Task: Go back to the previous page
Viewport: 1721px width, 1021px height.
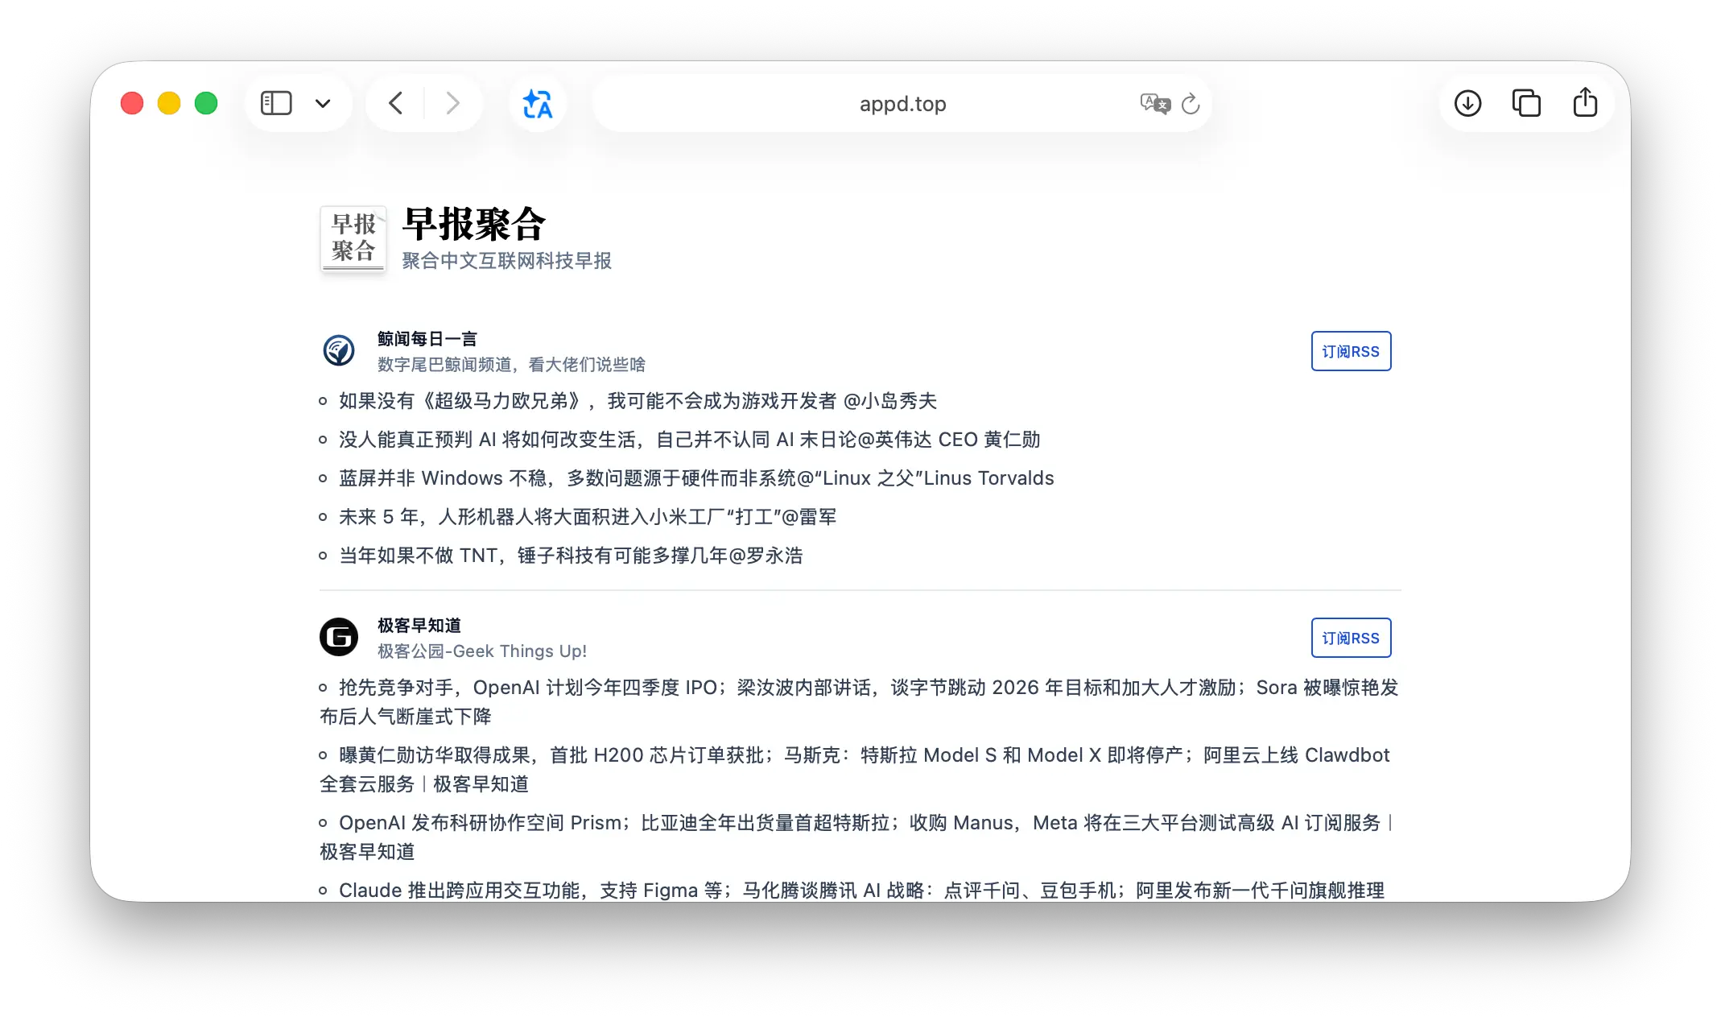Action: click(395, 103)
